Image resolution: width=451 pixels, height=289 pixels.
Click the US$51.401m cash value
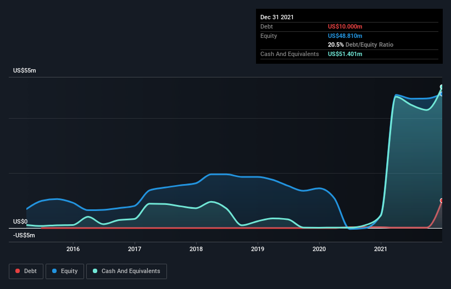point(345,54)
